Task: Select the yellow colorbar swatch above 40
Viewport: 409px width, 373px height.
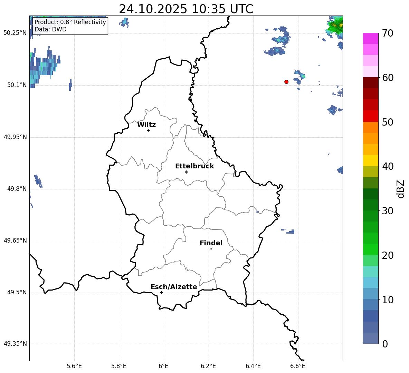Action: (371, 160)
